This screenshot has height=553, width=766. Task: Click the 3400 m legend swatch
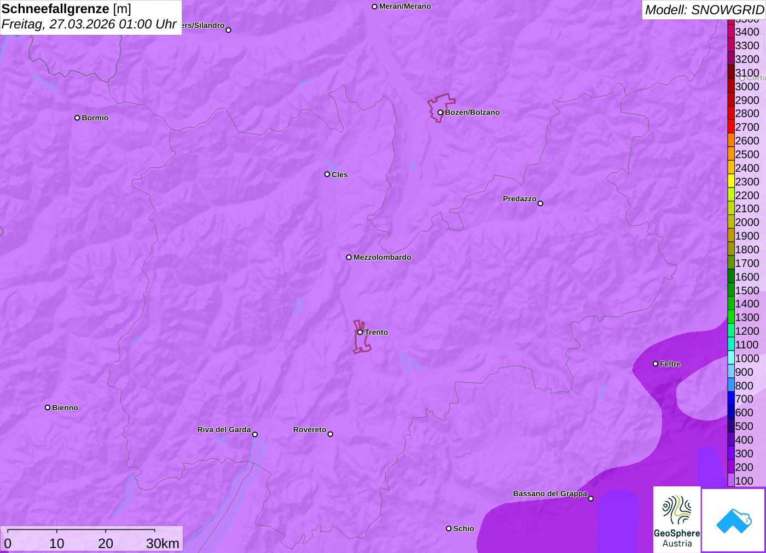731,32
